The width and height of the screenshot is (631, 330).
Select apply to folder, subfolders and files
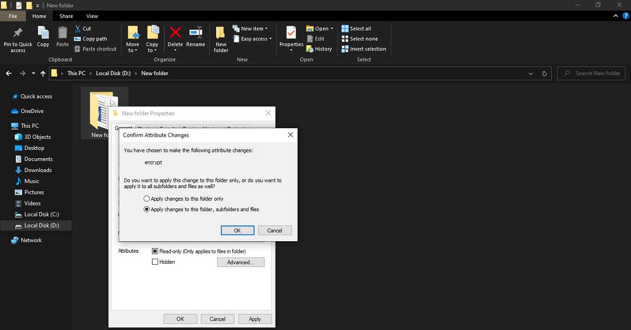click(147, 209)
